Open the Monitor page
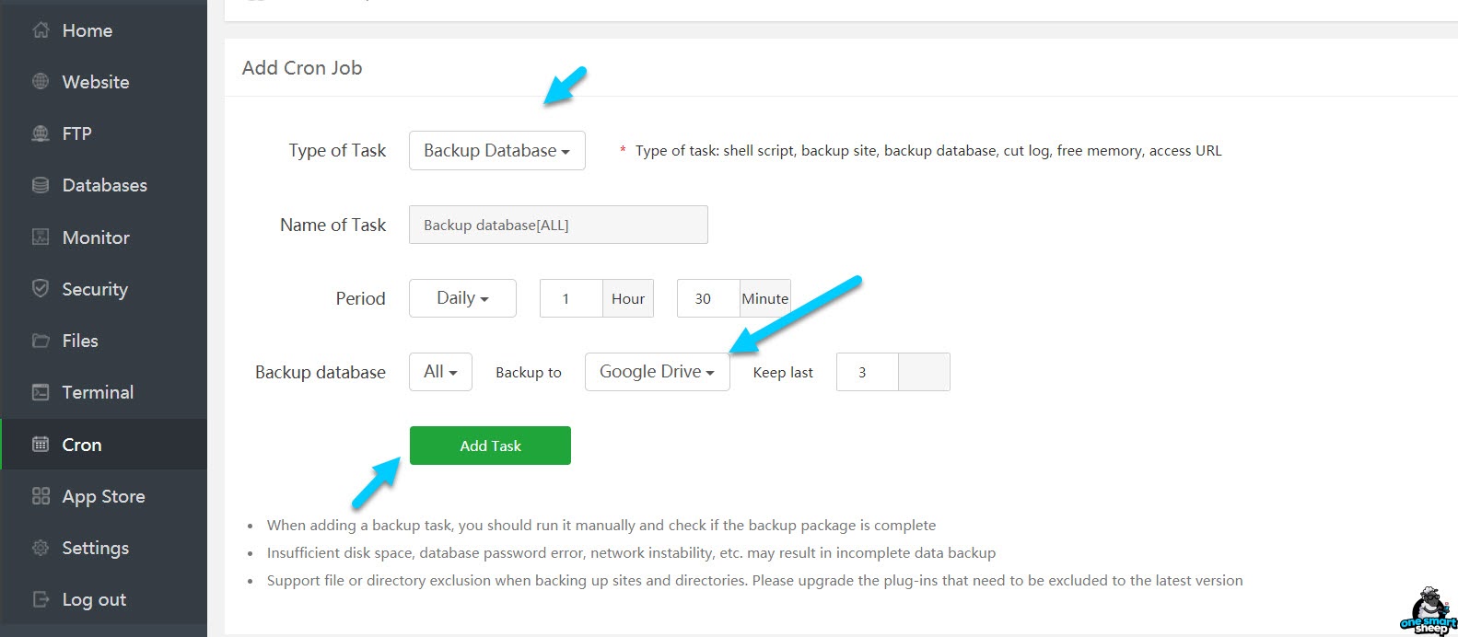This screenshot has height=637, width=1458. (x=96, y=237)
